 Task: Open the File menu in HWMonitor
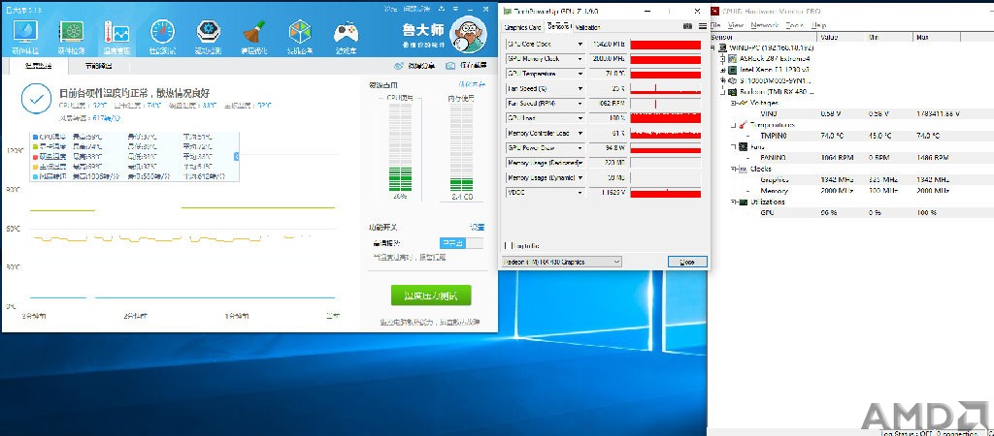715,25
